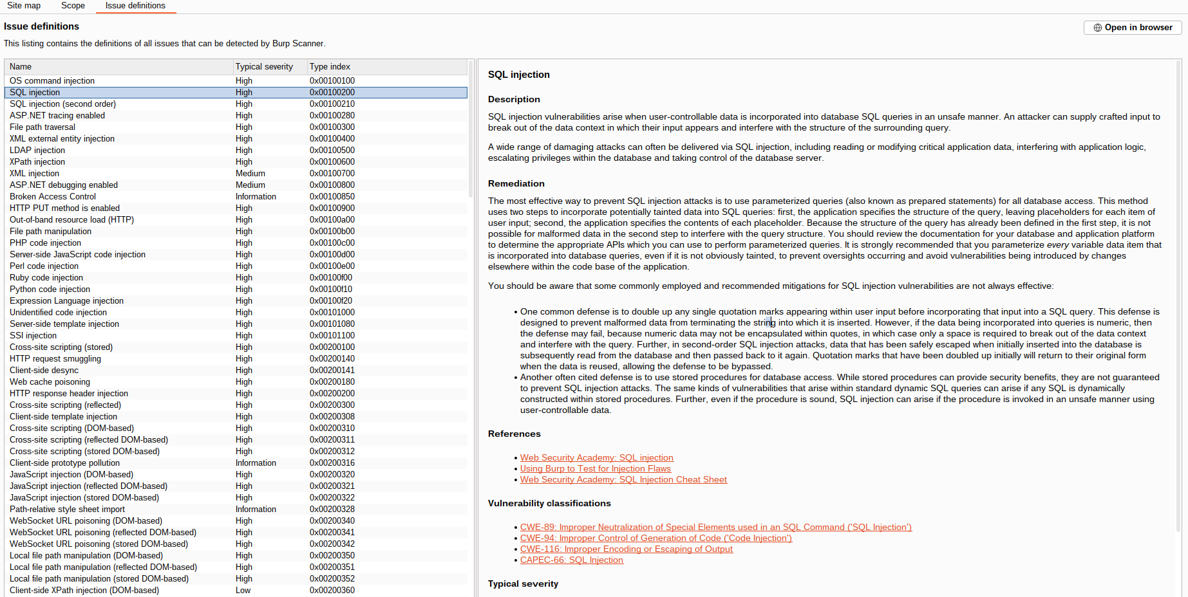The image size is (1188, 597).
Task: Select the Ruby code injection row
Action: pyautogui.click(x=236, y=278)
